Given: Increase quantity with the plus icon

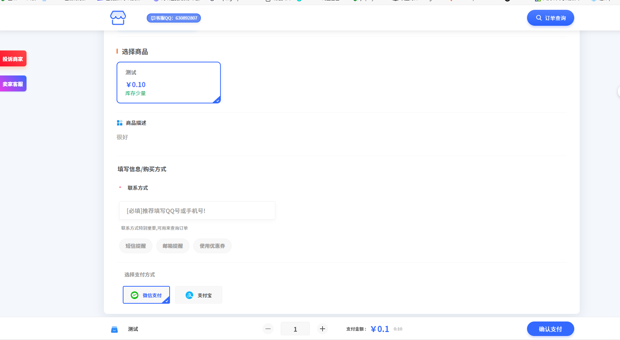Looking at the screenshot, I should (322, 329).
